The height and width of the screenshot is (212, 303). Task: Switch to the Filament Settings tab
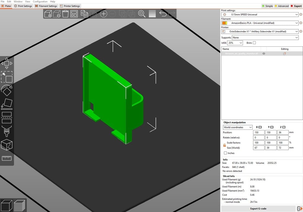(x=46, y=6)
